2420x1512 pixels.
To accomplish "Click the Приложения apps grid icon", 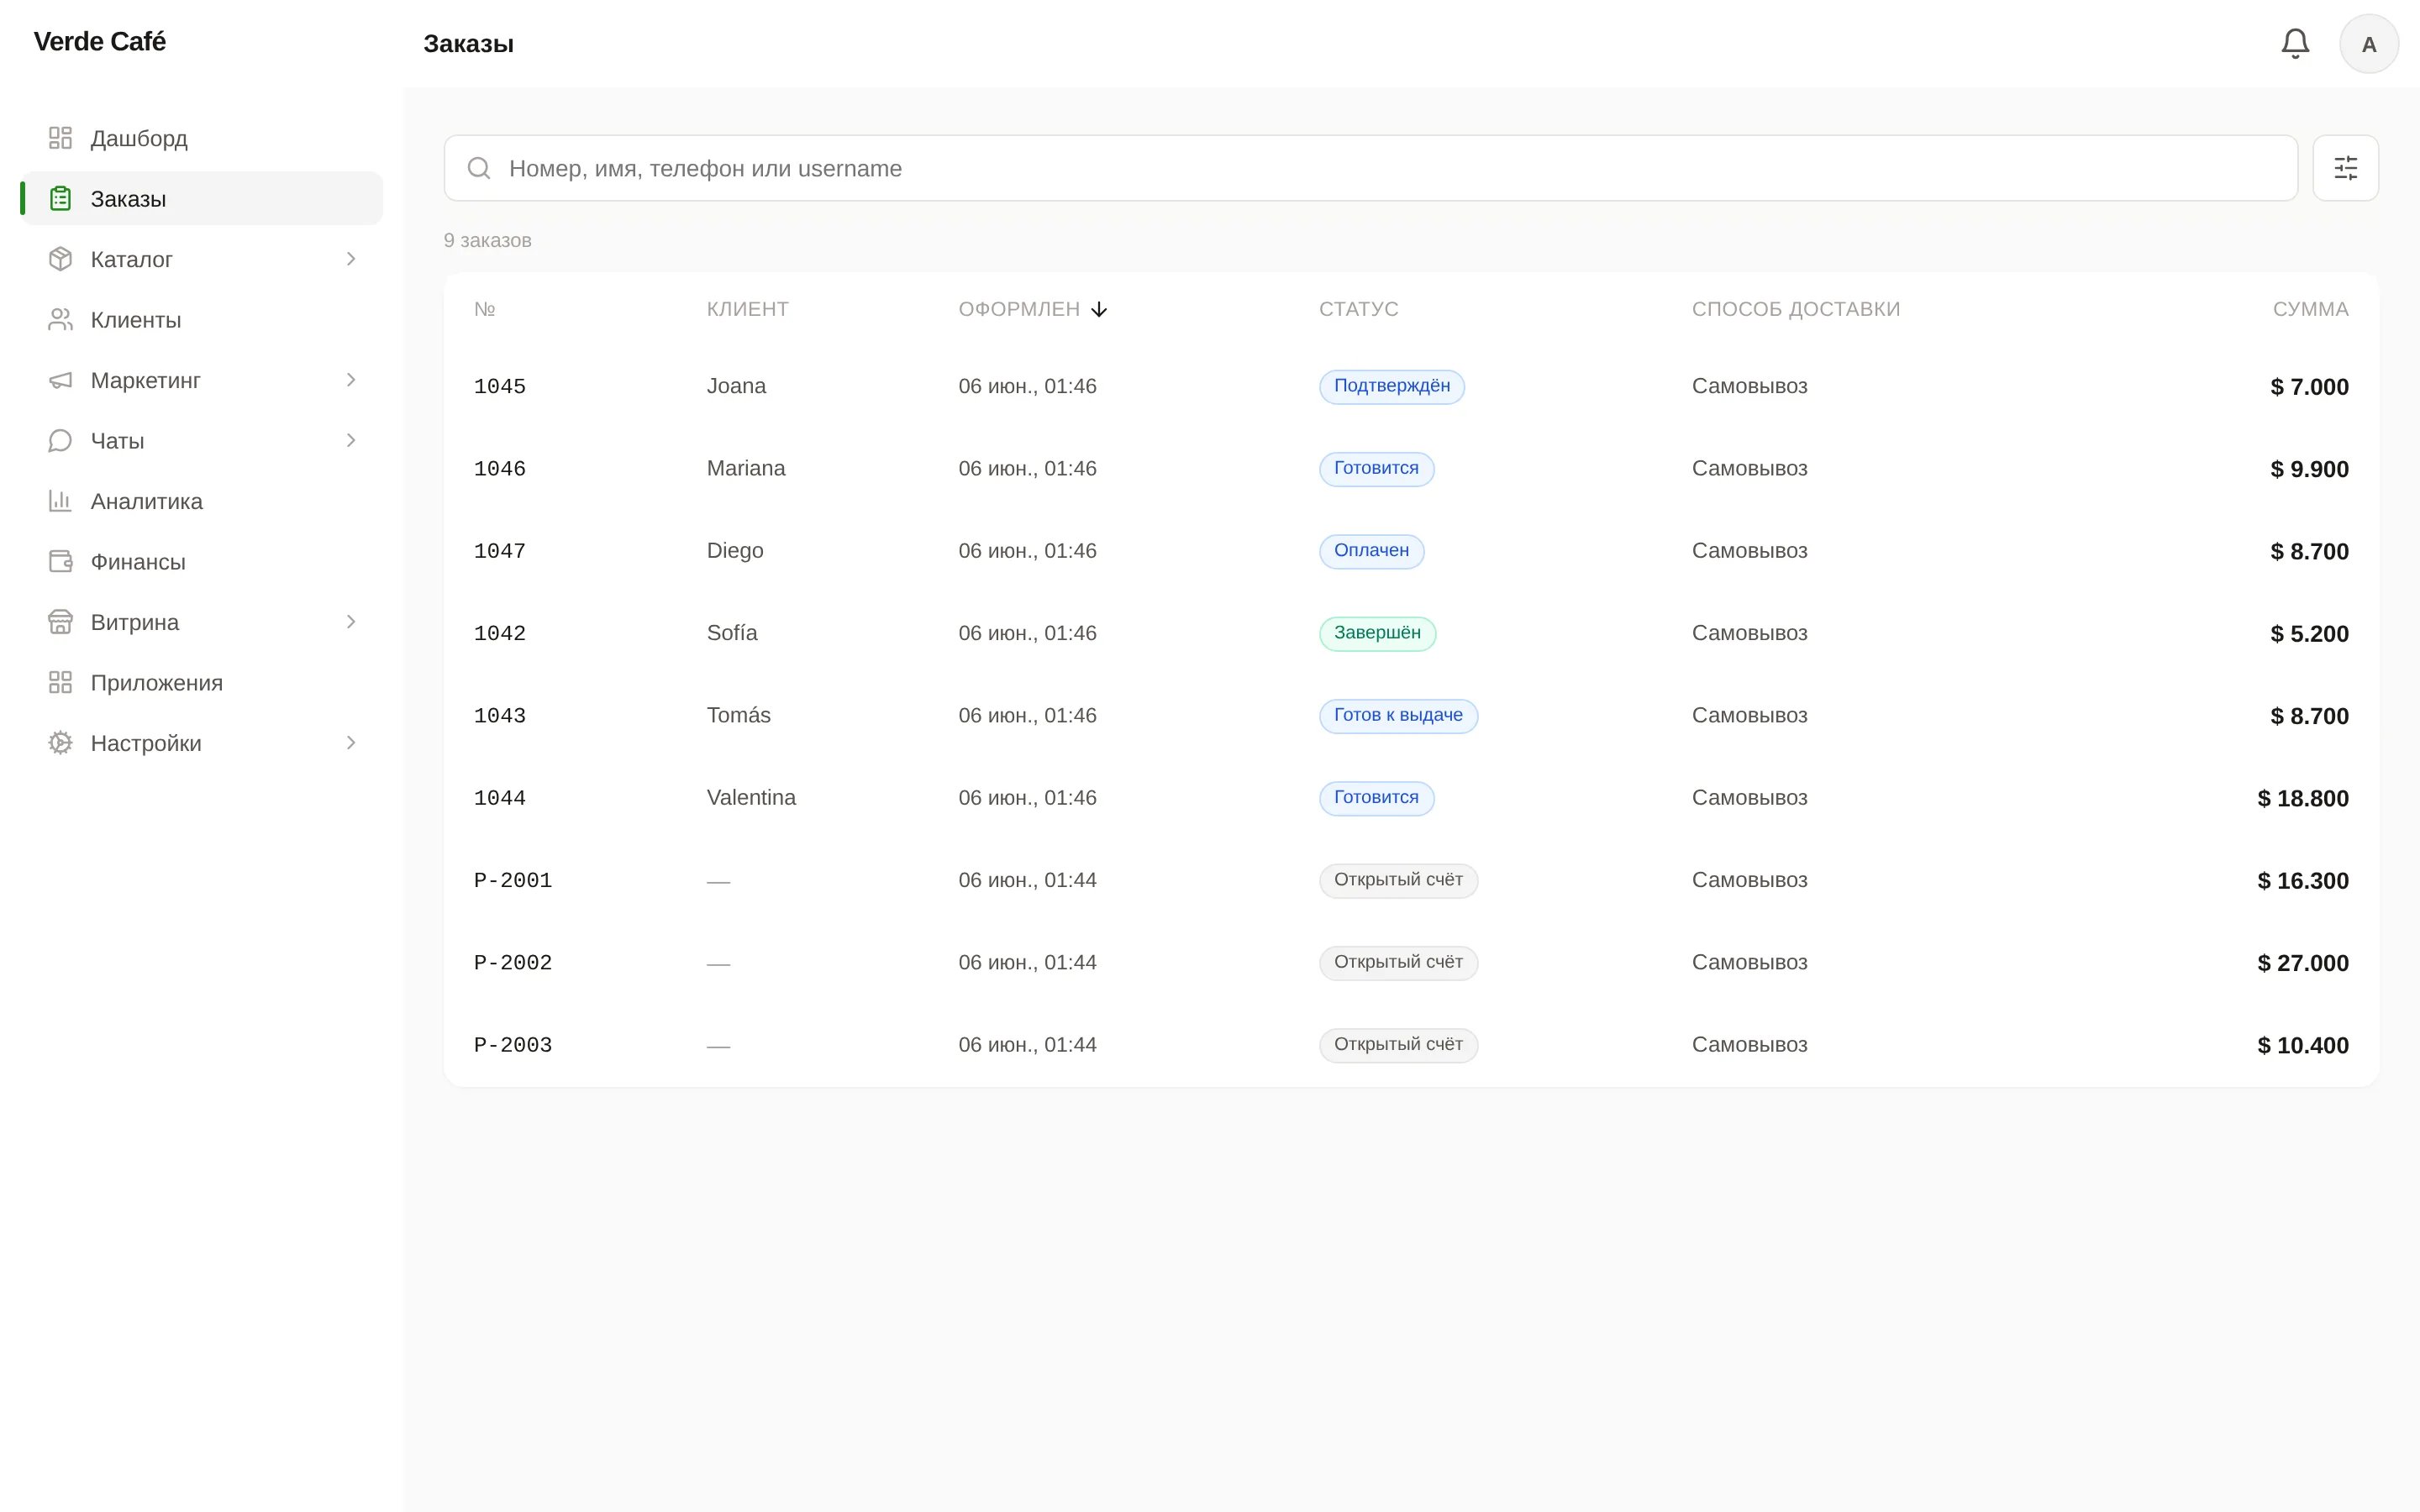I will click(x=60, y=682).
